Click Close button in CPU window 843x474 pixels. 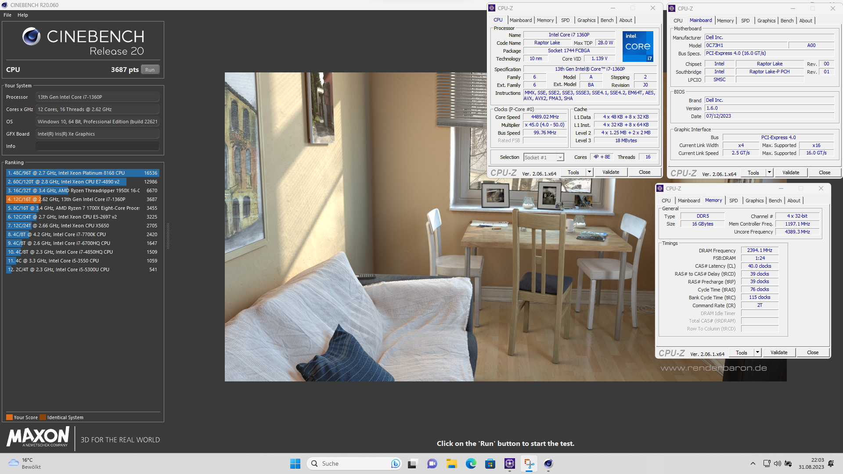click(645, 172)
